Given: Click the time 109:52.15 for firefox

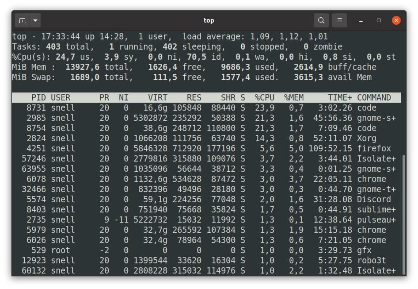Looking at the screenshot, I should (x=330, y=149).
